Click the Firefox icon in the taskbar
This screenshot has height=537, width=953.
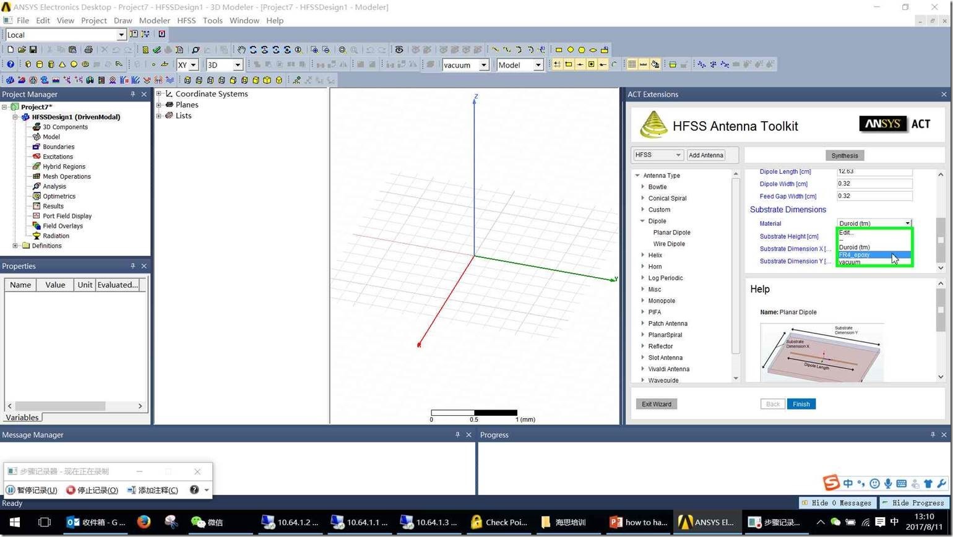point(144,522)
